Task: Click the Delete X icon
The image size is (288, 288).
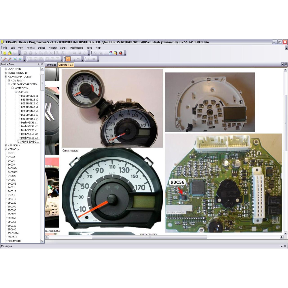Action: (x=51, y=53)
